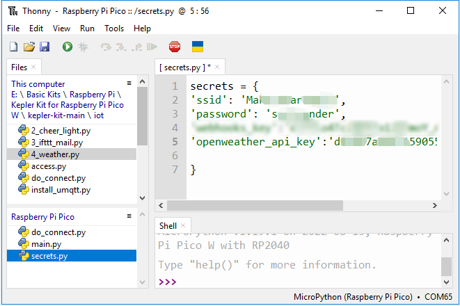
Task: Save the current file with disk icon
Action: pyautogui.click(x=45, y=47)
